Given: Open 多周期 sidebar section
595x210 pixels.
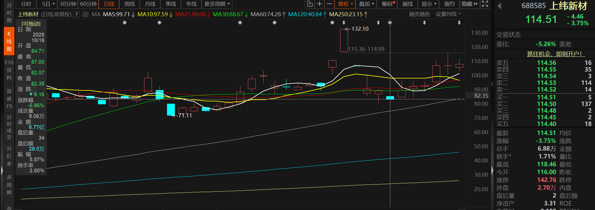Looking at the screenshot, I should pyautogui.click(x=9, y=185).
